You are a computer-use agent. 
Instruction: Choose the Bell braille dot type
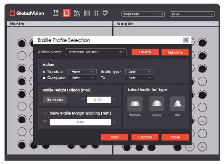pyautogui.click(x=178, y=104)
